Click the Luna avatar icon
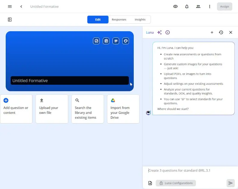238x189 pixels. pyautogui.click(x=148, y=112)
